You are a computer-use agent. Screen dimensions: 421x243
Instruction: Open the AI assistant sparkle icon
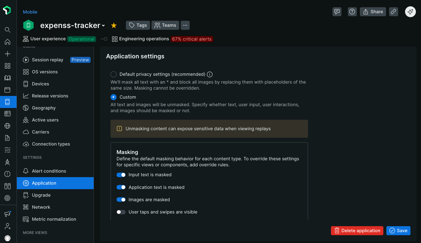point(410,12)
